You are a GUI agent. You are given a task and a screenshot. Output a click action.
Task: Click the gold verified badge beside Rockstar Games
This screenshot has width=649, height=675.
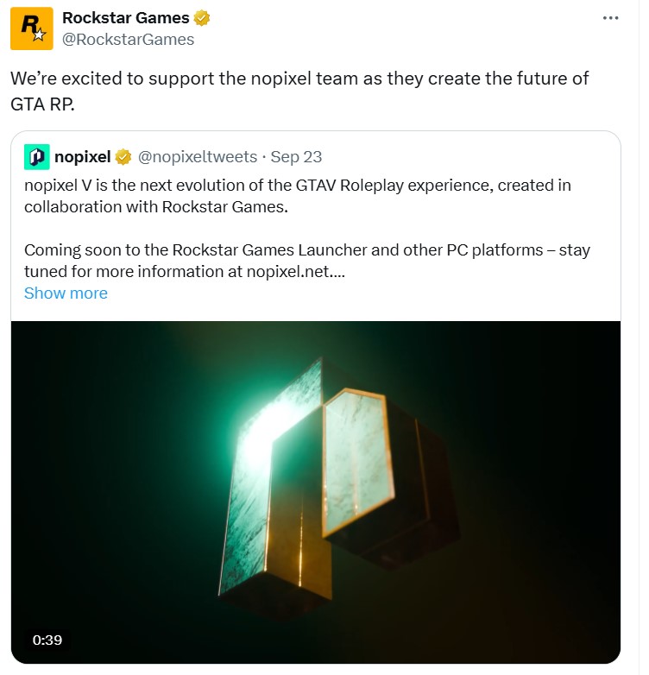point(203,18)
